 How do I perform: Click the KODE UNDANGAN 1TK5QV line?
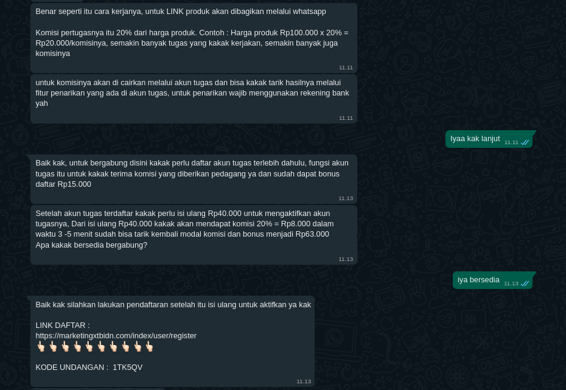coord(89,367)
